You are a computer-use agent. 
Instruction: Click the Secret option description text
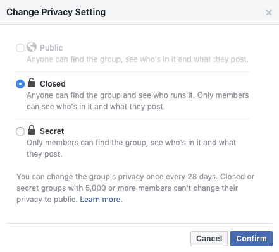click(131, 148)
